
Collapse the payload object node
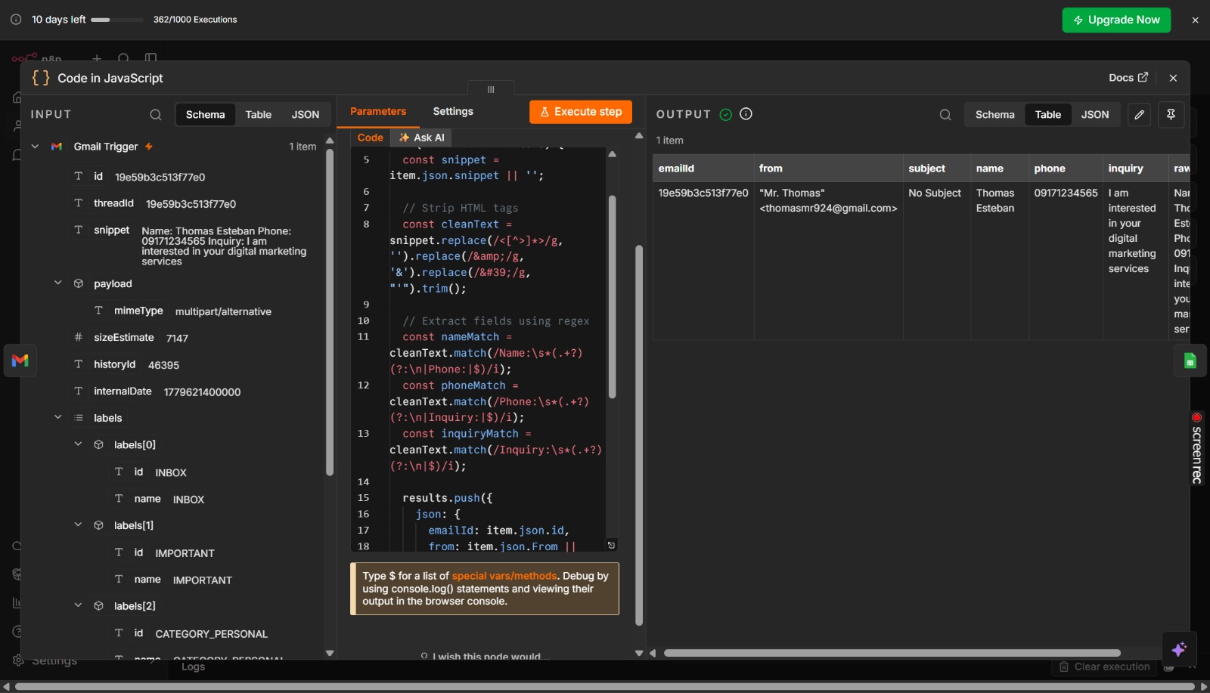57,283
